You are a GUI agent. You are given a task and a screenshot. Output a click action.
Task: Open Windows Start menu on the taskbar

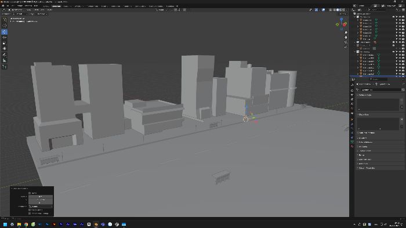(x=5, y=225)
